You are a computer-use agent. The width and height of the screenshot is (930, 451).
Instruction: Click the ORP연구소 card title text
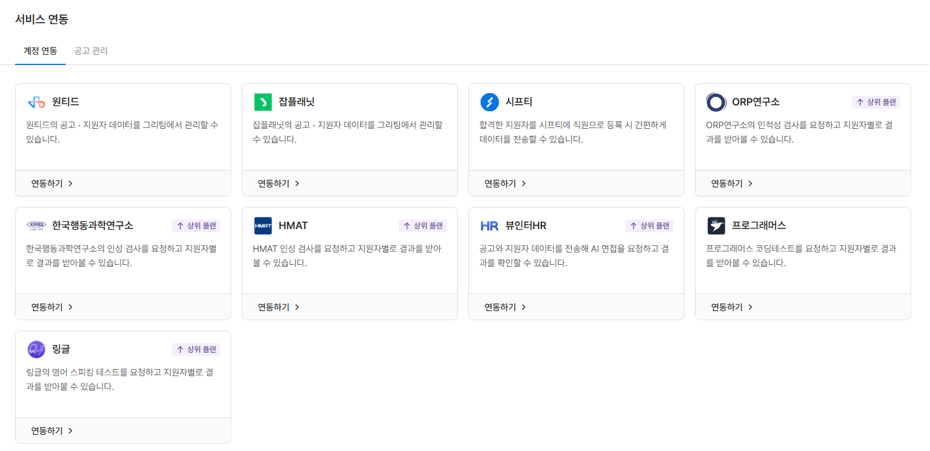[755, 102]
